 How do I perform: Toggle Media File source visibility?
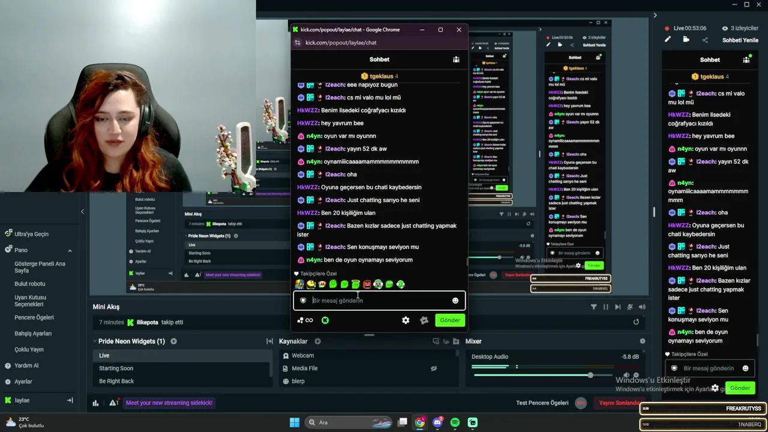[x=433, y=368]
